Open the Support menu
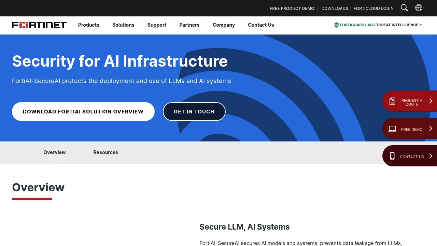 coord(157,25)
